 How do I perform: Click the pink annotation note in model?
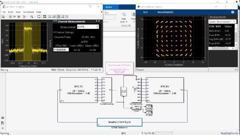click(120, 68)
